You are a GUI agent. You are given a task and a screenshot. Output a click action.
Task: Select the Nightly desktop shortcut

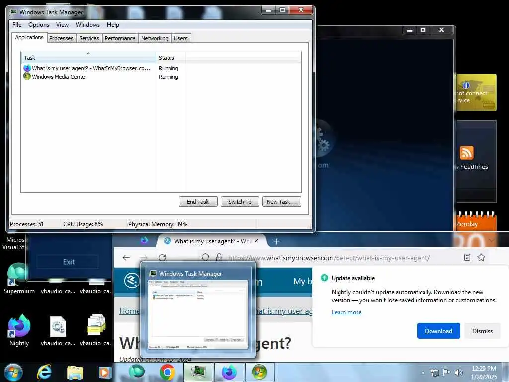[19, 330]
